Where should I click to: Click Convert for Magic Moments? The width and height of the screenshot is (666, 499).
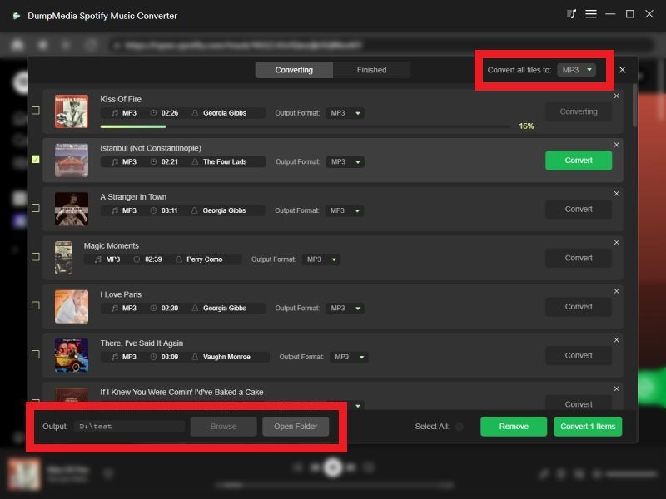[x=579, y=258]
